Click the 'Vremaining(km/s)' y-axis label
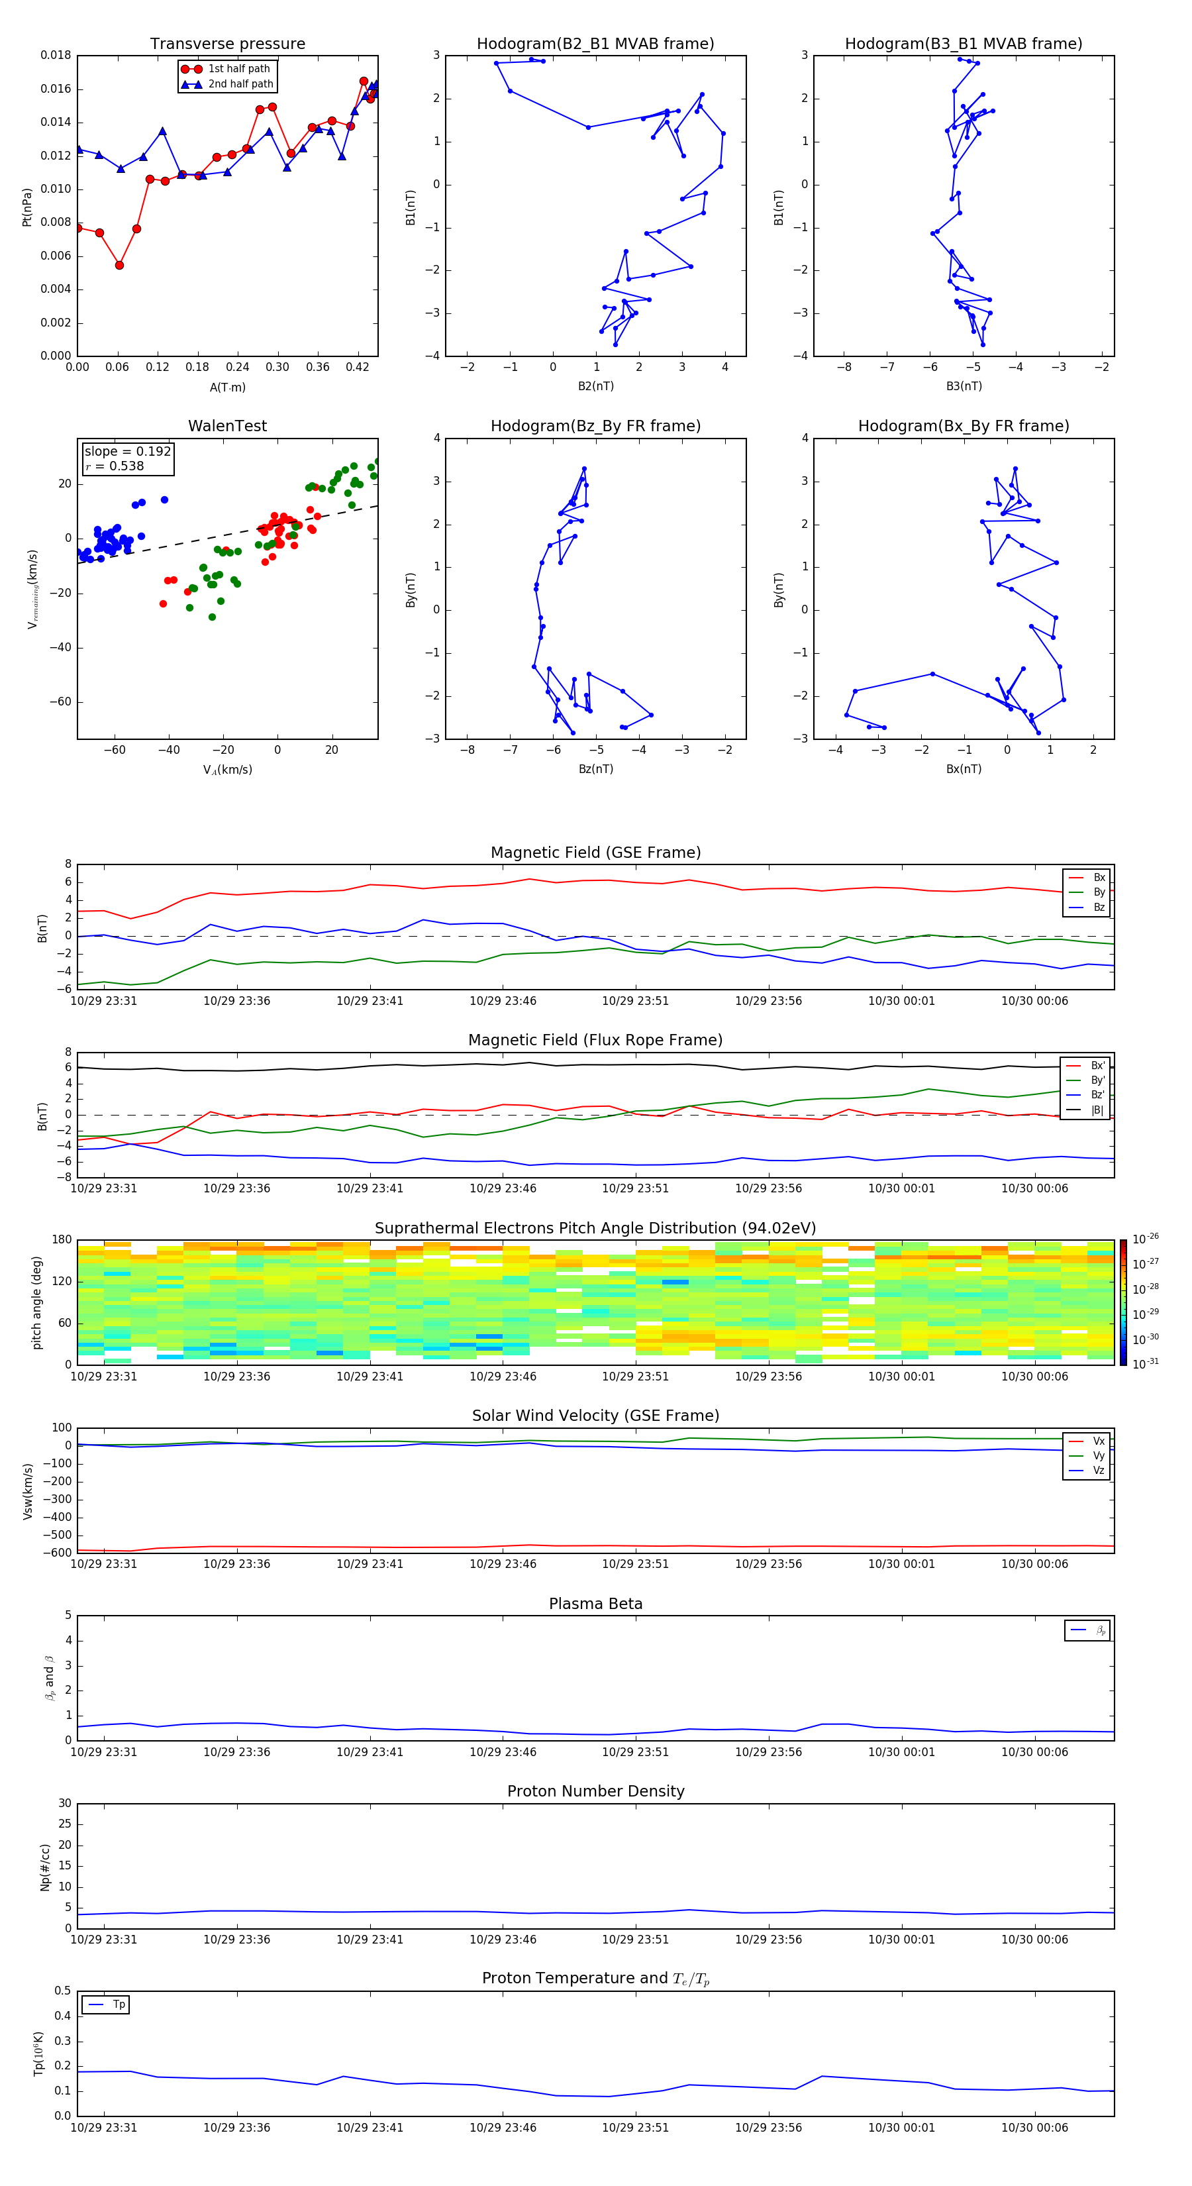1192x2186 pixels. [32, 589]
